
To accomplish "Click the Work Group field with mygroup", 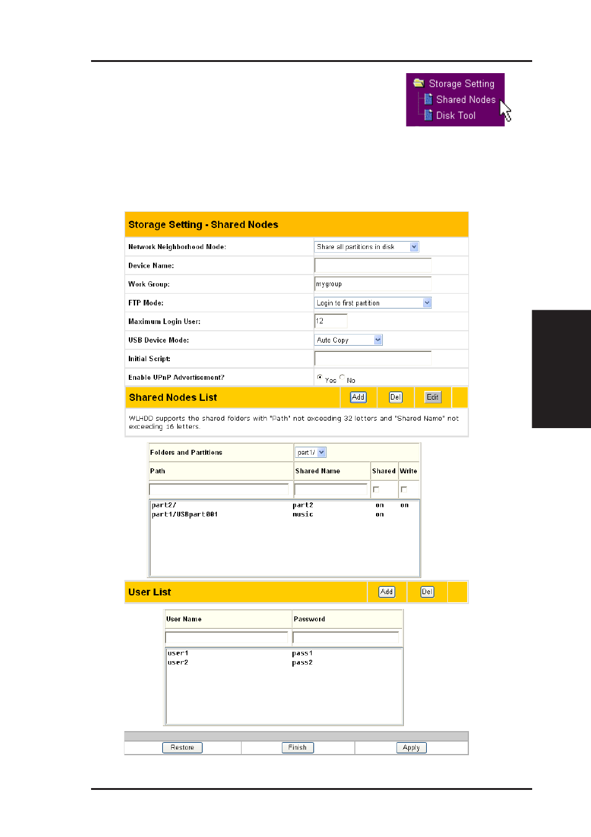I will [x=373, y=284].
